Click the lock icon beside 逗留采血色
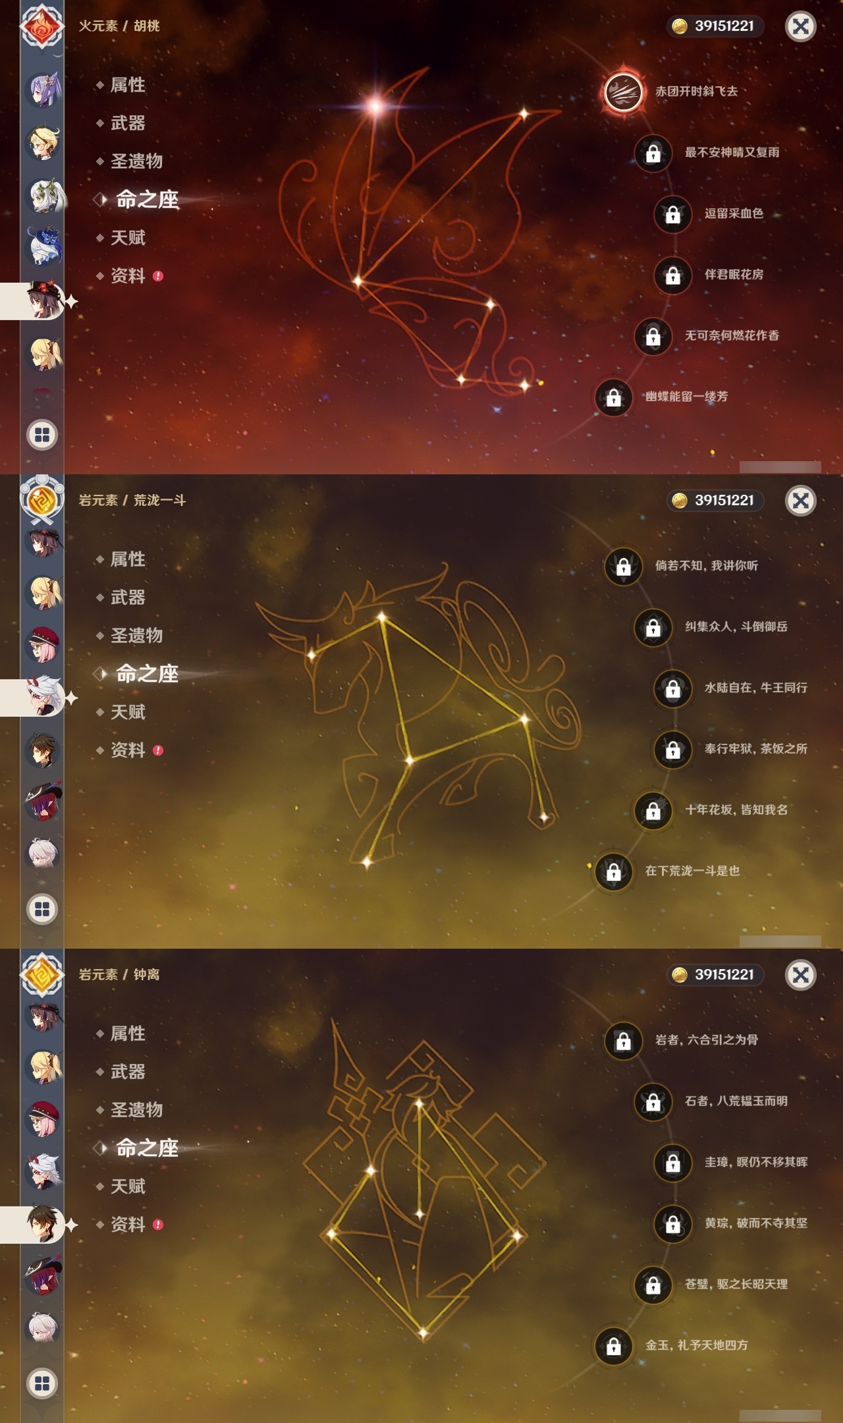The image size is (843, 1423). (x=672, y=214)
